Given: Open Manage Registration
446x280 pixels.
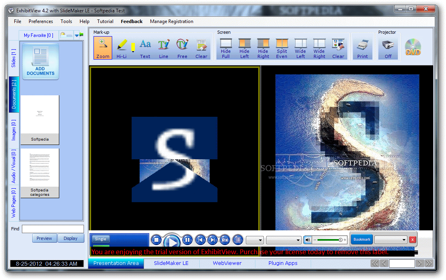Looking at the screenshot, I should (171, 21).
